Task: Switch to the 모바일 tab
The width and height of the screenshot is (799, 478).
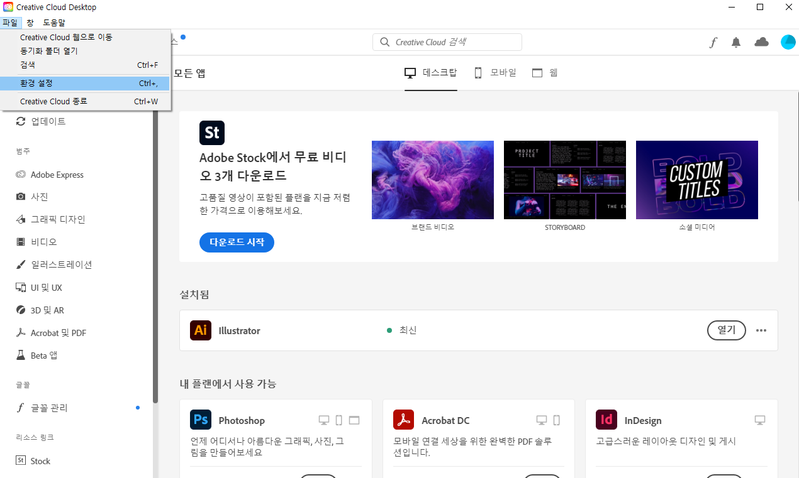Action: (x=494, y=73)
